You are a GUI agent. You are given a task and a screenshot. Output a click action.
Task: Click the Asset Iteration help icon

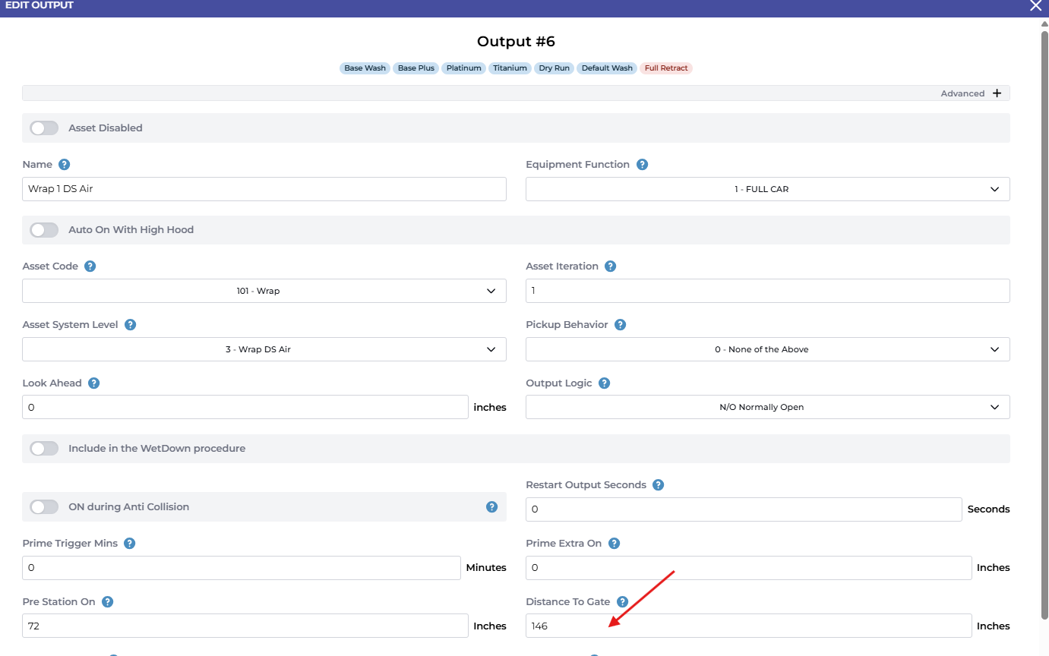[610, 266]
